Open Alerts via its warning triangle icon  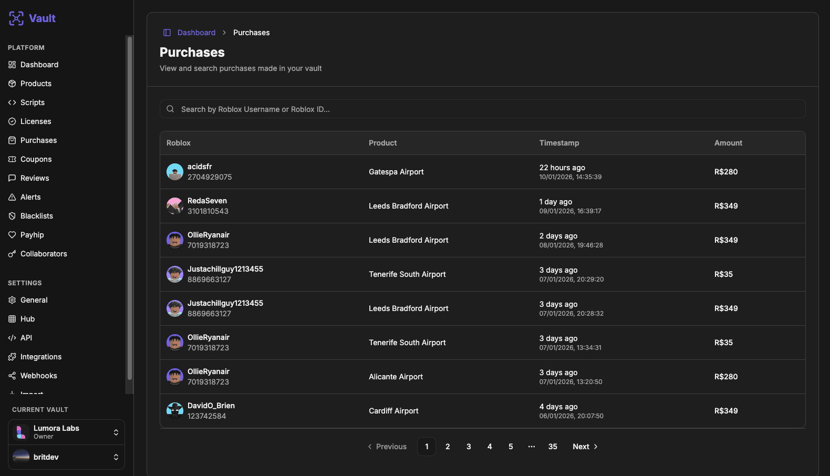pyautogui.click(x=12, y=197)
